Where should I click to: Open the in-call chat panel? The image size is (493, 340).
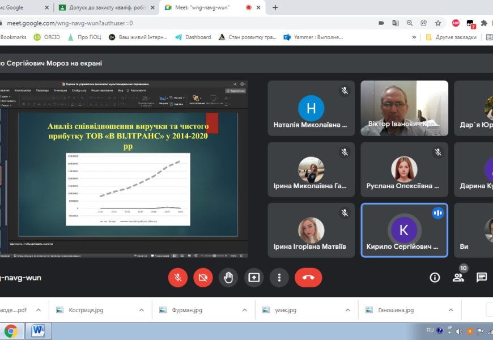click(x=482, y=277)
